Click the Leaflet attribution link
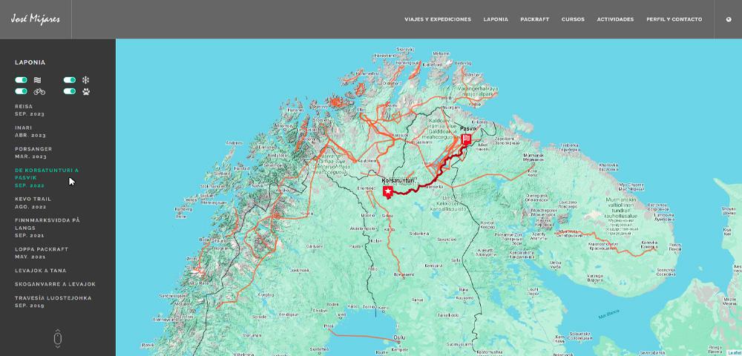 pos(735,353)
